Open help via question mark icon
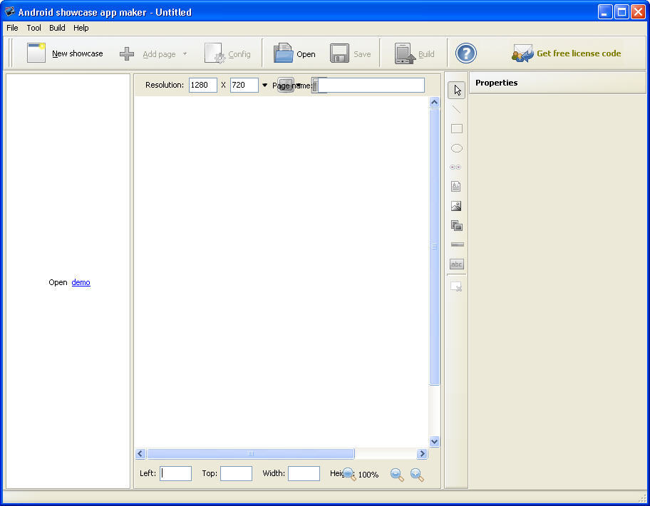Viewport: 650px width, 506px height. coord(465,53)
